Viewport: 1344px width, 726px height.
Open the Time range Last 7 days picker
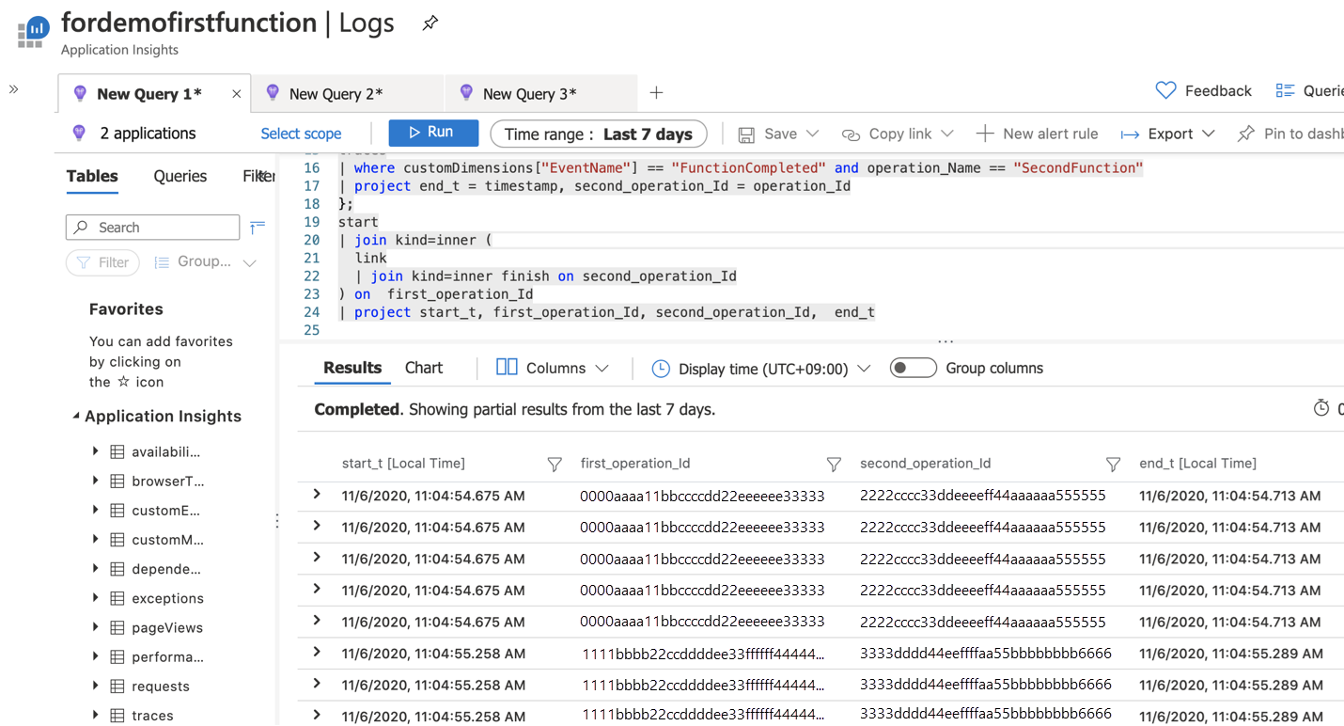coord(598,134)
